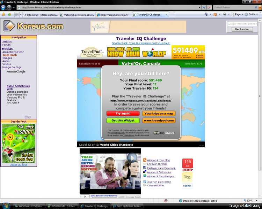Click the Home toolbar icon
This screenshot has height=209, width=262.
(206, 14)
